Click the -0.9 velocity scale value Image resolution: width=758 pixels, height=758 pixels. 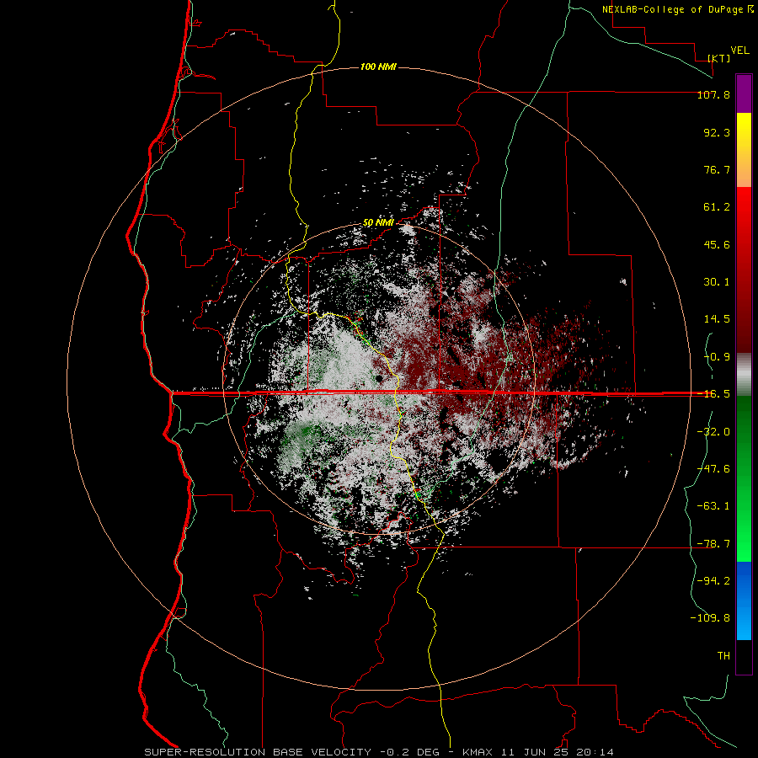717,357
